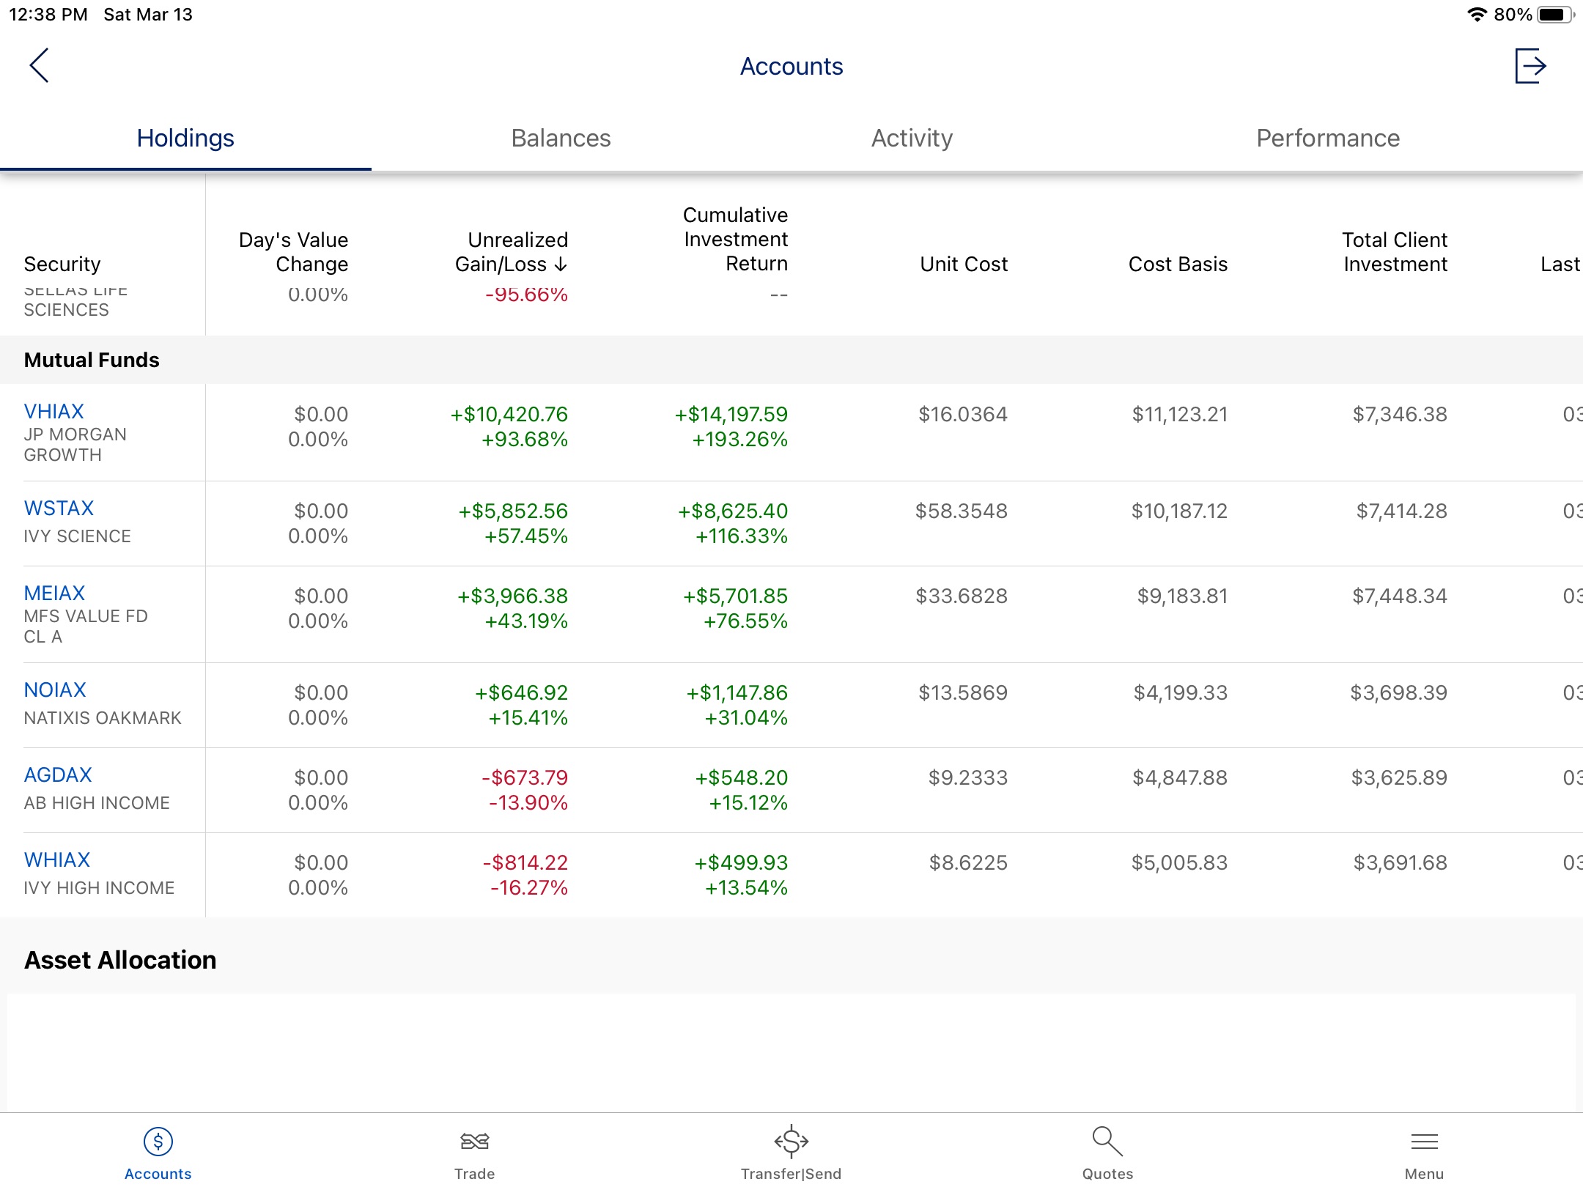Open the AGDAX AB High Income link
This screenshot has width=1583, height=1187.
point(58,774)
